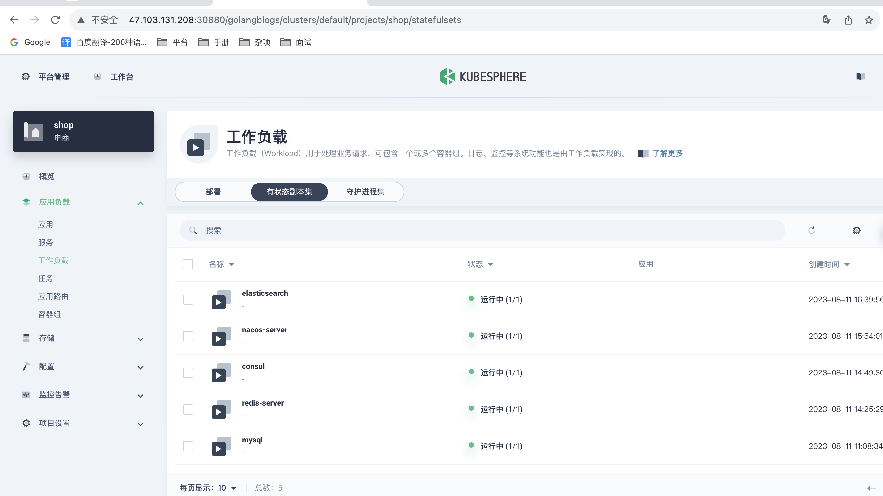The width and height of the screenshot is (883, 496).
Task: Open 应用 in the sidebar
Action: [x=46, y=225]
